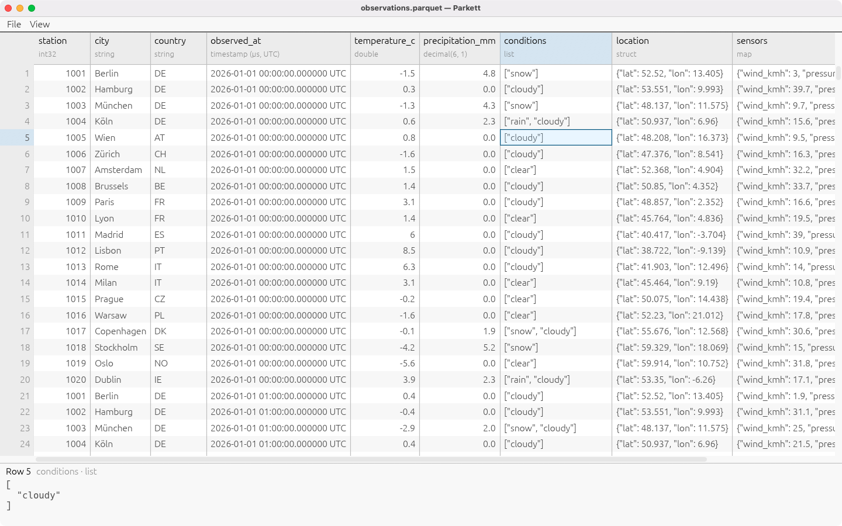842x526 pixels.
Task: Click location cell for Madrid
Action: (672, 235)
